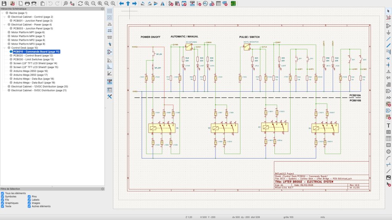Collapse the Racine root node

coord(2,13)
